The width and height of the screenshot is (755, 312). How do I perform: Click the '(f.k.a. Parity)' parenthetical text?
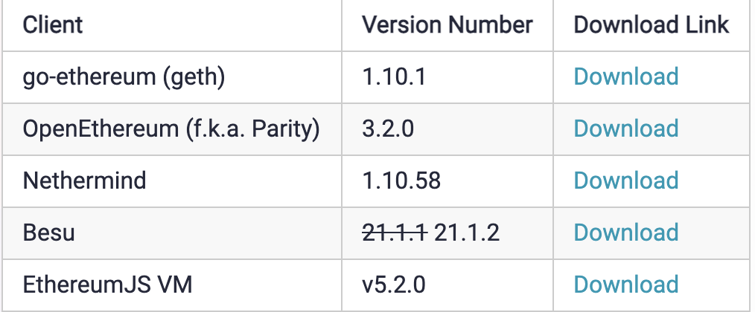[252, 129]
